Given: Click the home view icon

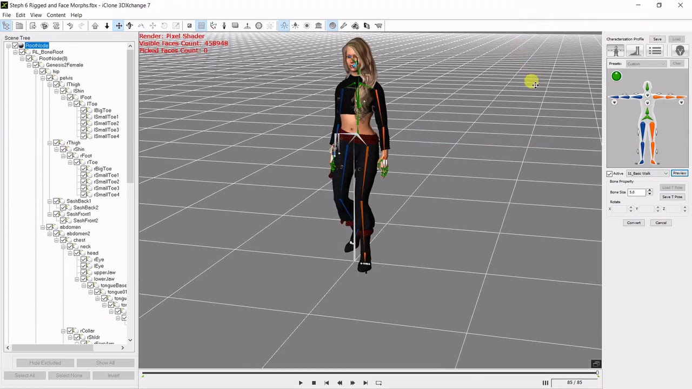Looking at the screenshot, I should tap(95, 25).
